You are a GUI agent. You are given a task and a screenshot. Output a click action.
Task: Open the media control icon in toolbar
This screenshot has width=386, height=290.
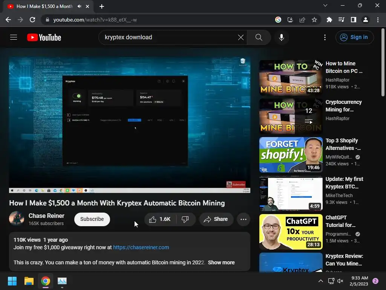(x=341, y=20)
